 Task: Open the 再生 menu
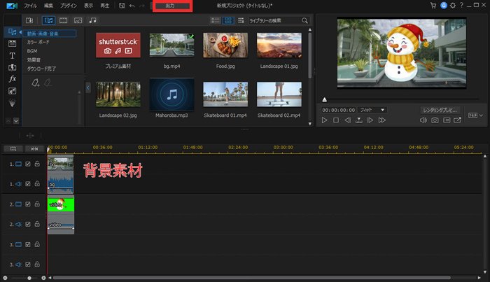[x=105, y=6]
